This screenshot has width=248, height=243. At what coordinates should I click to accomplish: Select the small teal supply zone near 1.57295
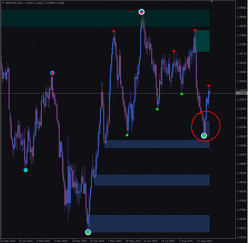pos(203,41)
